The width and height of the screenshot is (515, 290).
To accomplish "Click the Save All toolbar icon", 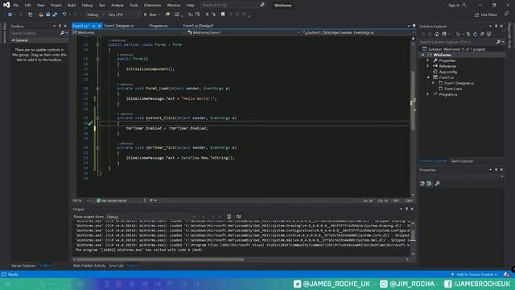I will (55, 14).
